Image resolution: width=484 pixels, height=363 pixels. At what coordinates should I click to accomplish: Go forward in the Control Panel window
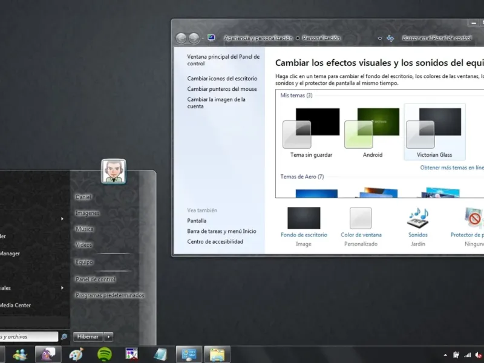194,38
